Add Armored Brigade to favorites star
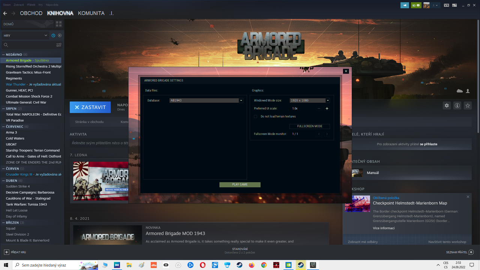The width and height of the screenshot is (480, 270). tap(468, 106)
